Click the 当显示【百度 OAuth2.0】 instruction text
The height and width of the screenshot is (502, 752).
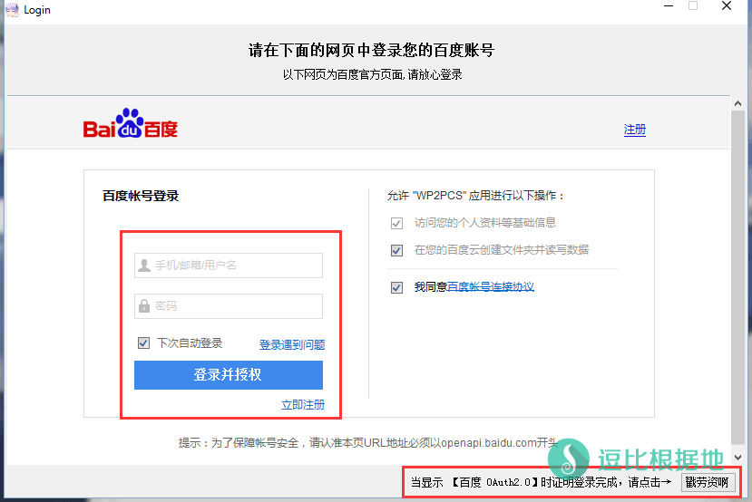(541, 482)
